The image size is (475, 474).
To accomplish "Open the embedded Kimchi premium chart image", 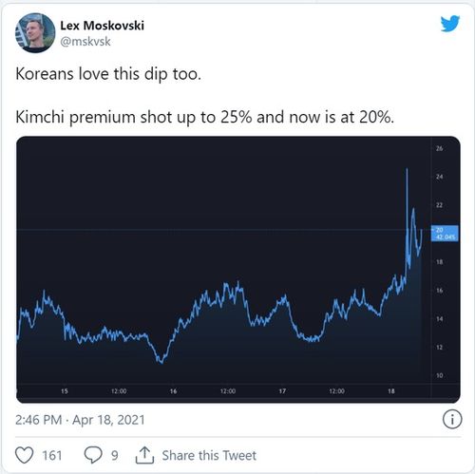I will [238, 270].
